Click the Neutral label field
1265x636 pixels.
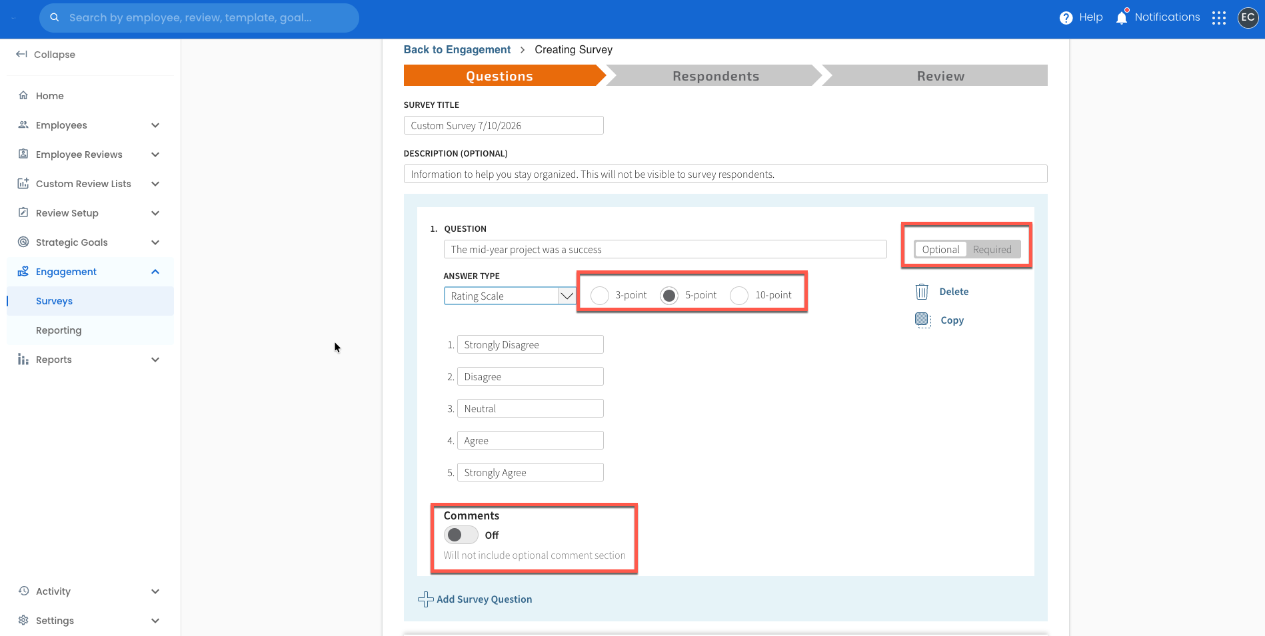(531, 408)
